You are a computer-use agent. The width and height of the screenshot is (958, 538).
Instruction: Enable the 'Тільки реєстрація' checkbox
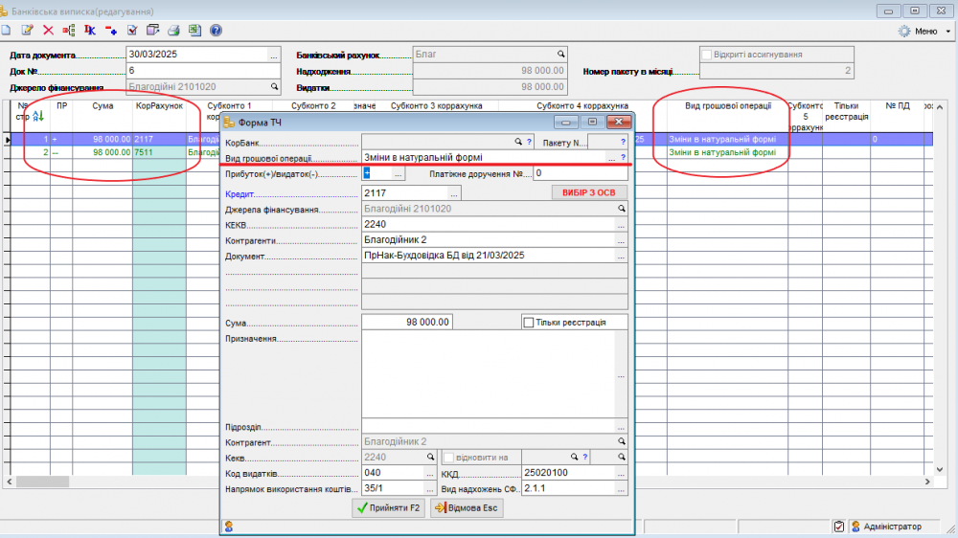click(x=529, y=323)
